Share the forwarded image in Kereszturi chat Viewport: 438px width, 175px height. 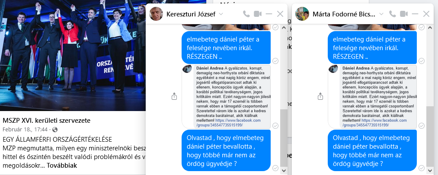[x=174, y=96]
